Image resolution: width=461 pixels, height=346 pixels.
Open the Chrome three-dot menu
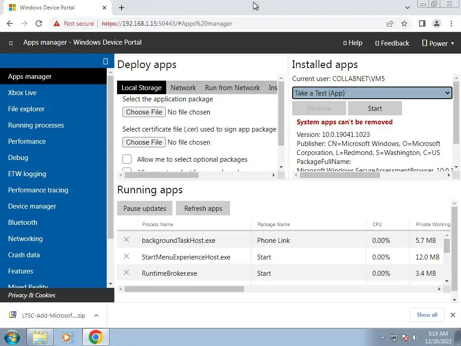click(x=451, y=23)
